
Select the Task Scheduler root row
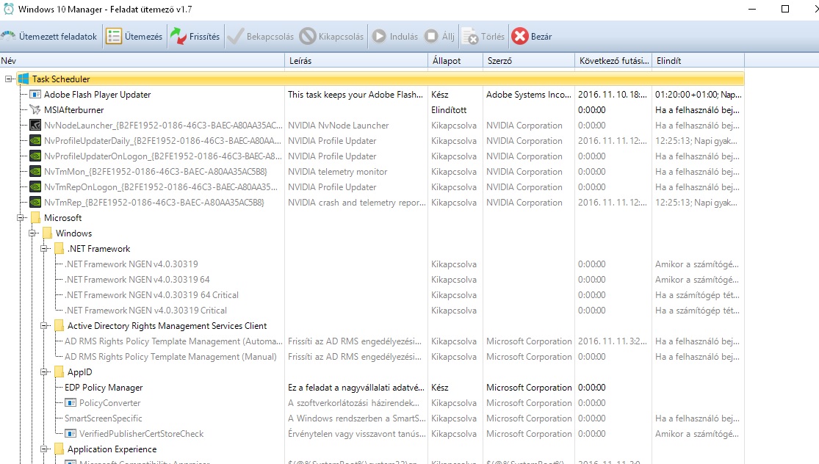tap(380, 79)
